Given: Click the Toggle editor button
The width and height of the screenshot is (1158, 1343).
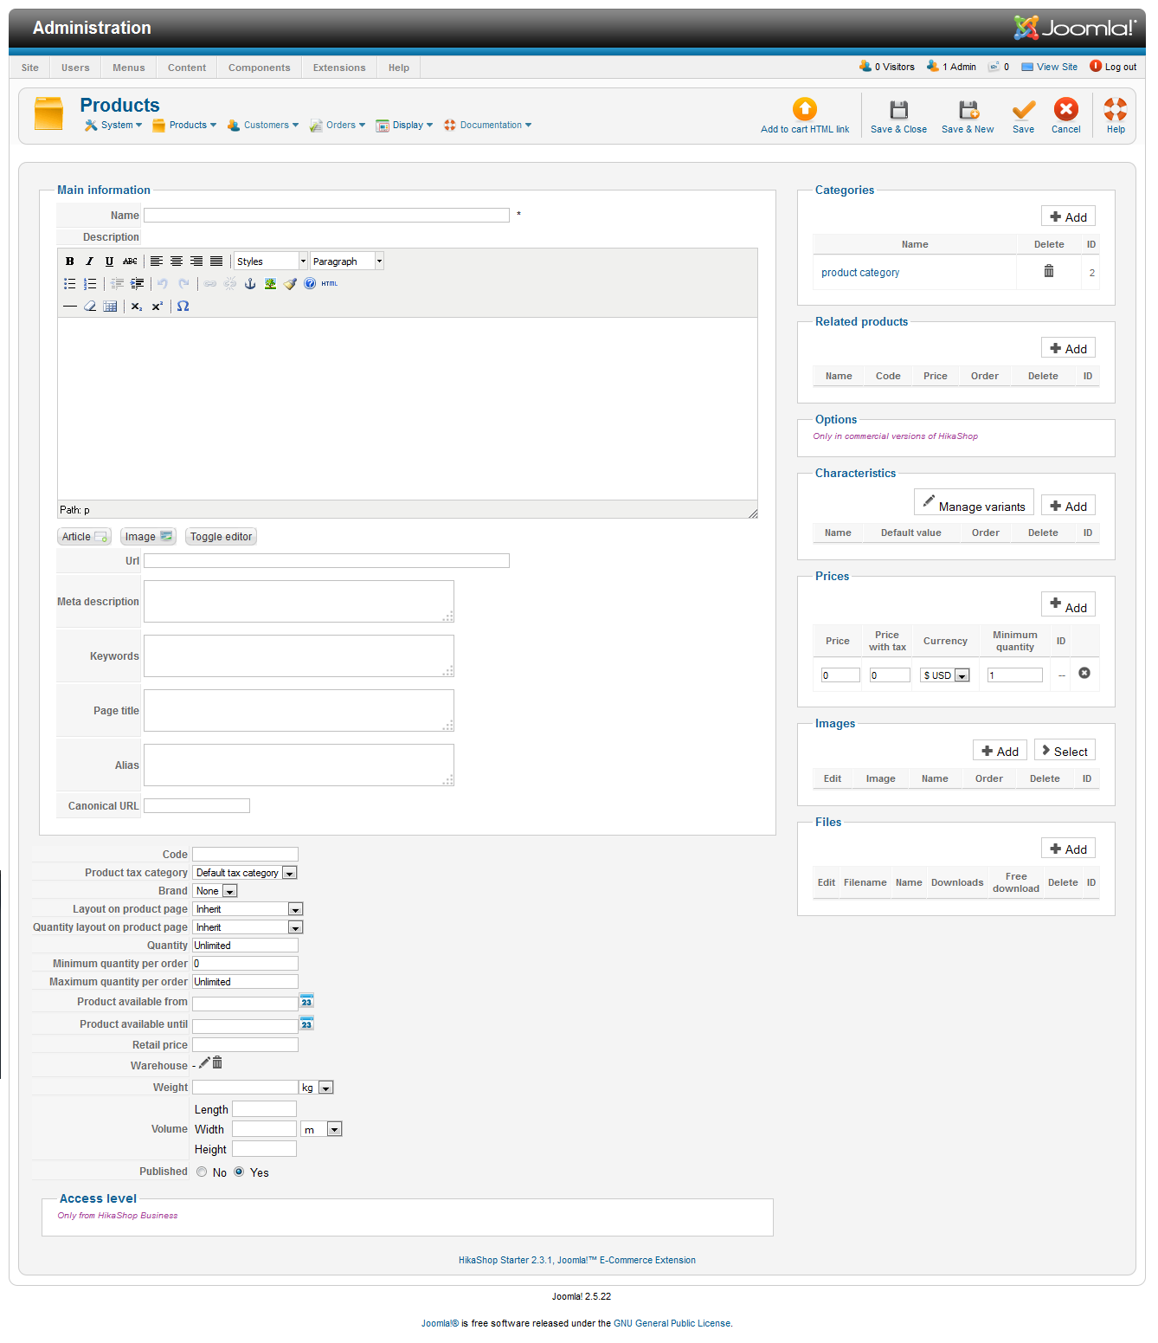Looking at the screenshot, I should tap(222, 537).
